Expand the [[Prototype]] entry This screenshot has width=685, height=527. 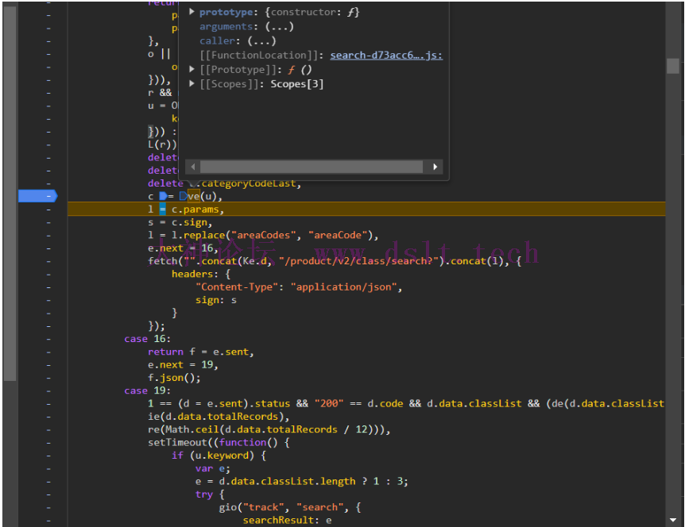[x=192, y=70]
